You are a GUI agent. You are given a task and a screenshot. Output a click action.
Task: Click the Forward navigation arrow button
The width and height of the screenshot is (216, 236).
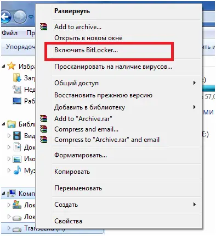click(x=20, y=17)
